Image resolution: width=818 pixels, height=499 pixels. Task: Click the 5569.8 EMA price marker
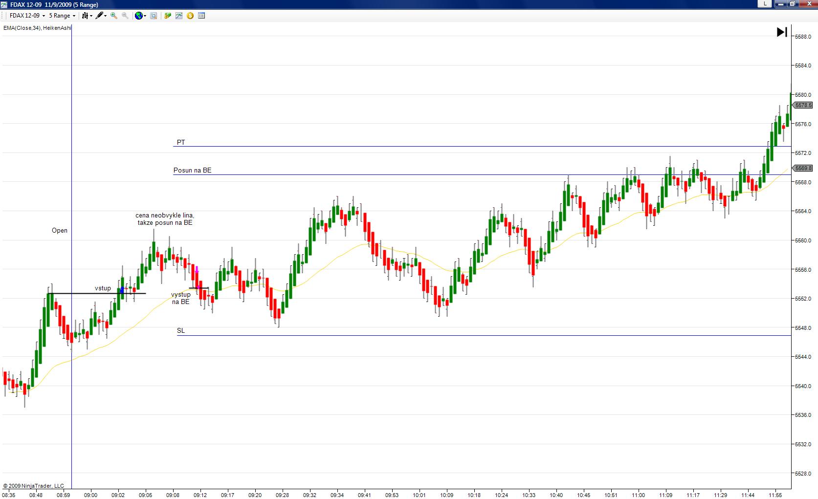[803, 168]
